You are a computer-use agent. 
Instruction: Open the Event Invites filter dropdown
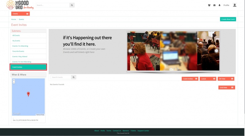[190, 79]
